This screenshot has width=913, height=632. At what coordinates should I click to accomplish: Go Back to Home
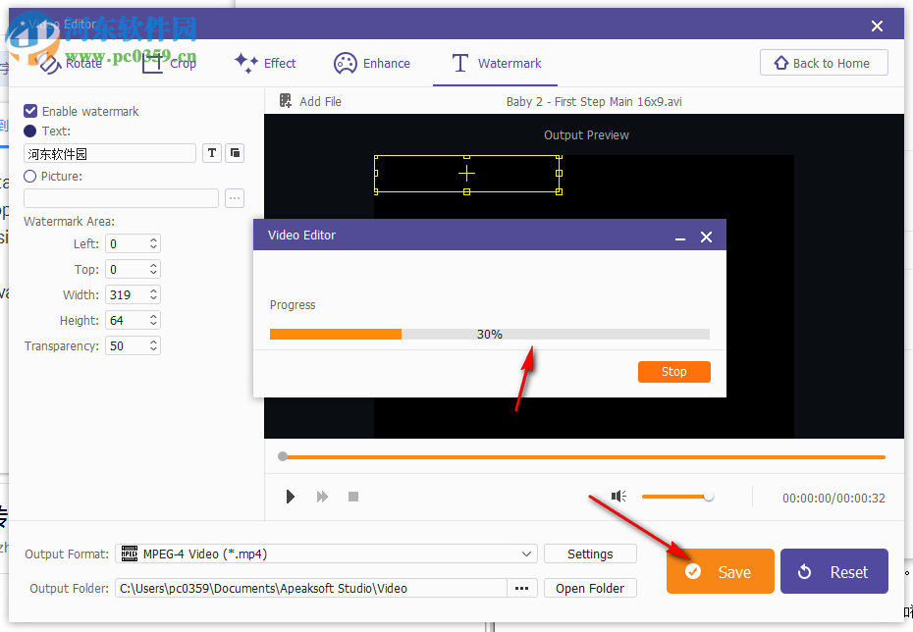pos(824,62)
